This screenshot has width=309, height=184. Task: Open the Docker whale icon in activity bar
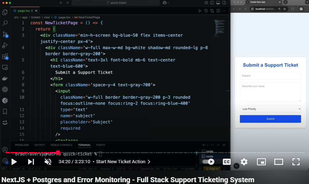(5, 79)
